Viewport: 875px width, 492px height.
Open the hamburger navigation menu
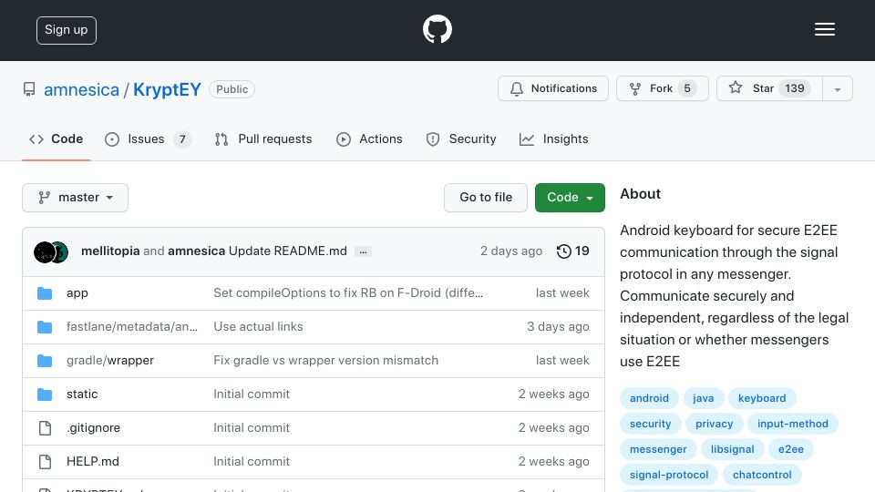[824, 29]
